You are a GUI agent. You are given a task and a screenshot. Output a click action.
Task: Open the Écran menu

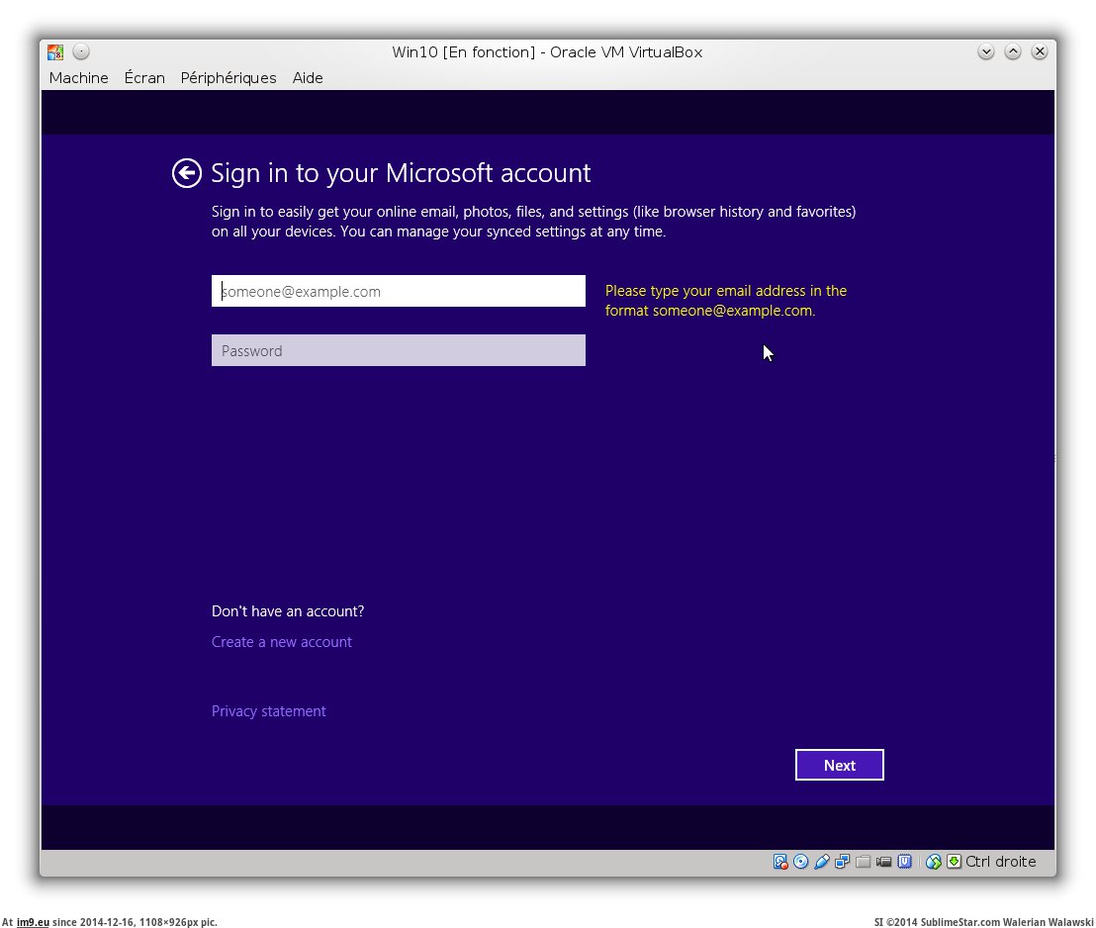coord(144,78)
